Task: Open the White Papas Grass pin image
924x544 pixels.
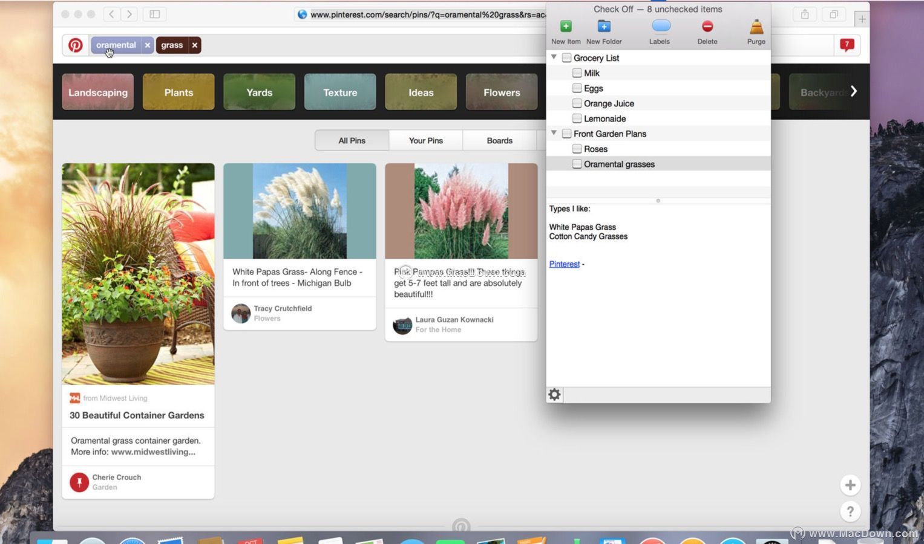Action: click(x=300, y=211)
